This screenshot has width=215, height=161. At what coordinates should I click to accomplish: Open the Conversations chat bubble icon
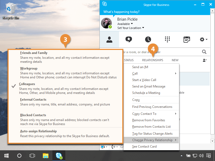coord(129,39)
